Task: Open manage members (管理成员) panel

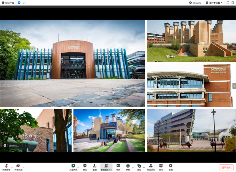Action: (106, 167)
